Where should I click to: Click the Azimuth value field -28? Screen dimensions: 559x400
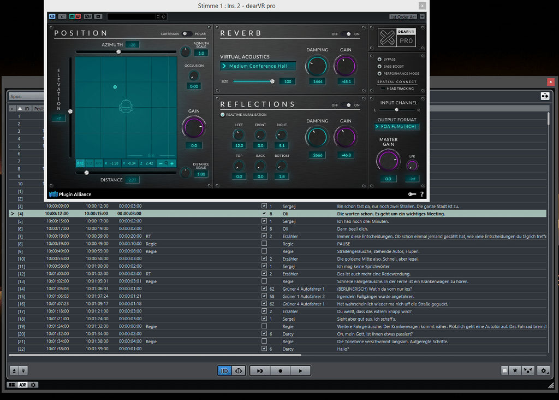pos(133,45)
